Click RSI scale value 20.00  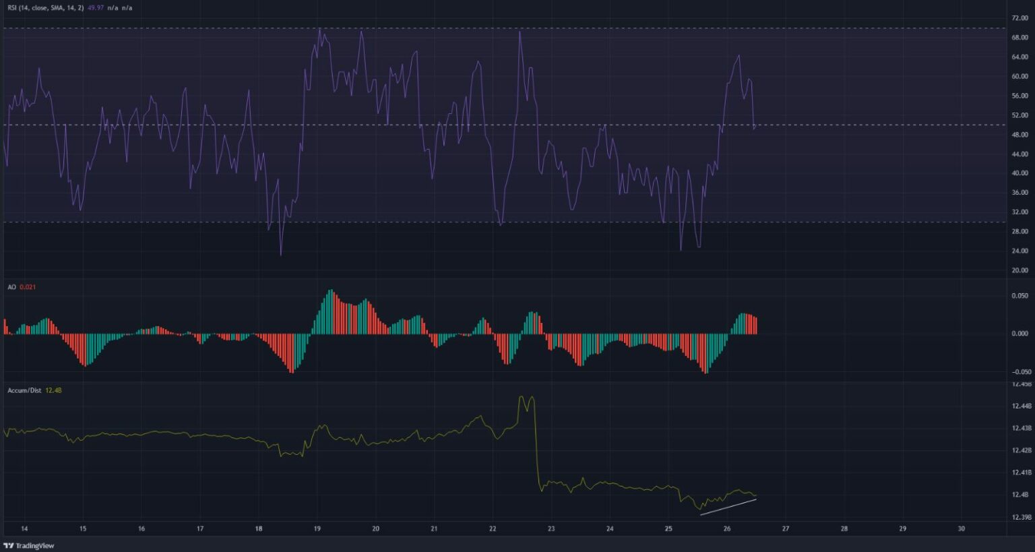(x=1020, y=271)
